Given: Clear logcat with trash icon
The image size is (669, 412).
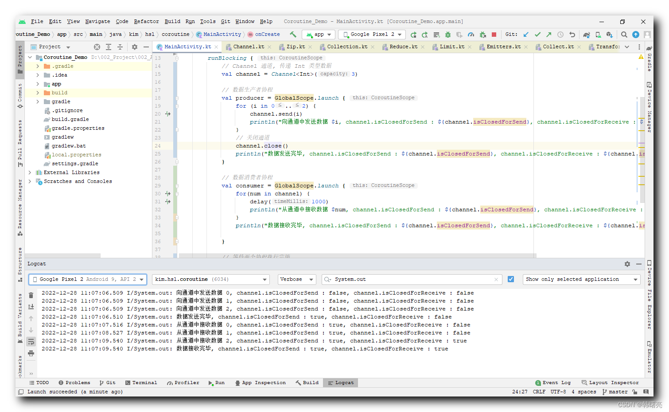Looking at the screenshot, I should coord(31,295).
